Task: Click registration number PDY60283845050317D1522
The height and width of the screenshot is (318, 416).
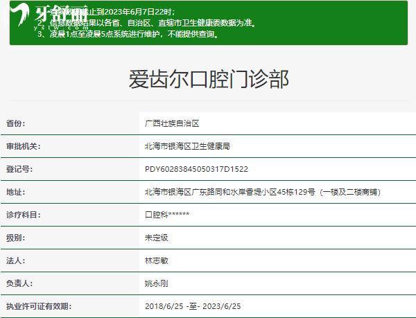Action: click(x=196, y=169)
